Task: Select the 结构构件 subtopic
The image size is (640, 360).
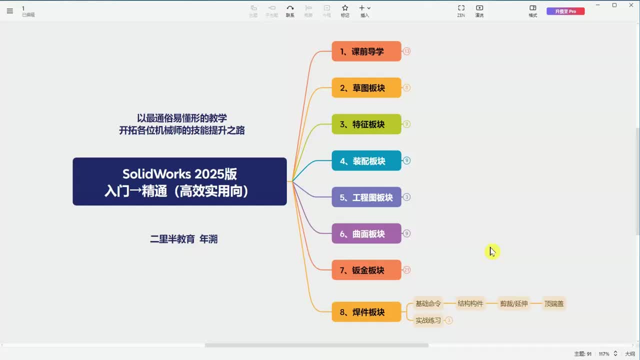Action: pos(470,303)
